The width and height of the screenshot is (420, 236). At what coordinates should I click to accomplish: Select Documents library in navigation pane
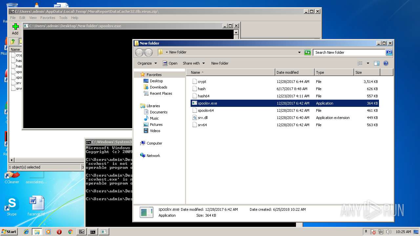coord(158,112)
